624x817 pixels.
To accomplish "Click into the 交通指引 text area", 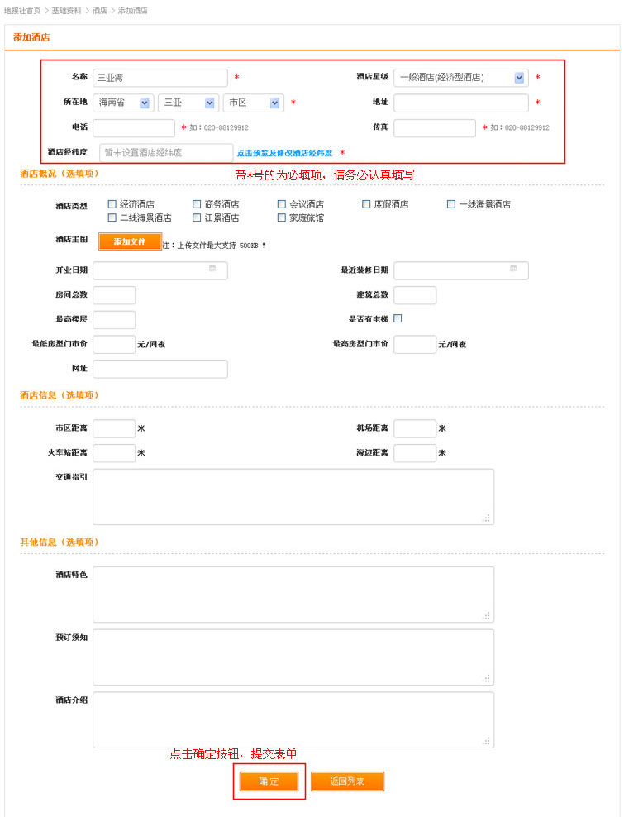I will click(293, 496).
